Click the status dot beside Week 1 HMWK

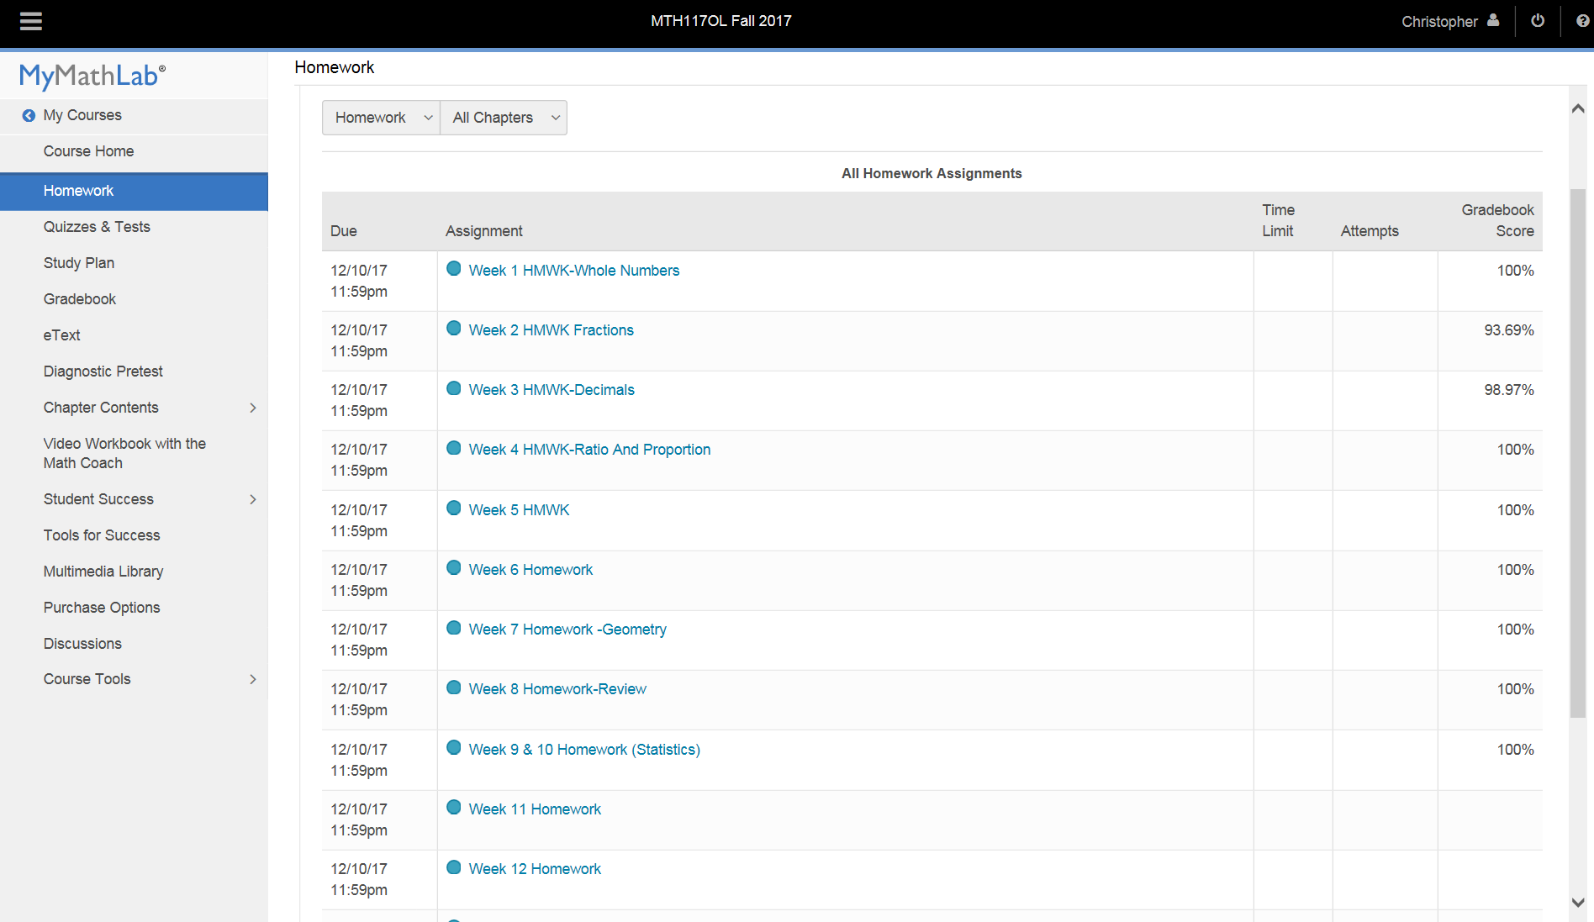pyautogui.click(x=454, y=269)
